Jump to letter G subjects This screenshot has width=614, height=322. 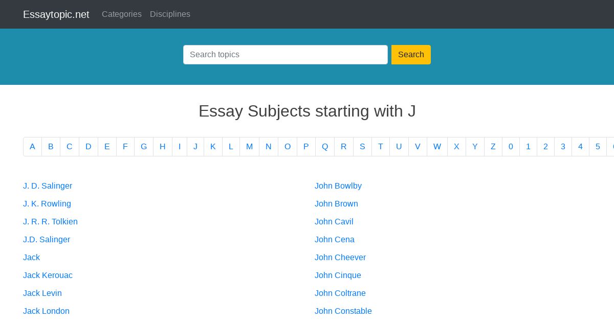144,147
